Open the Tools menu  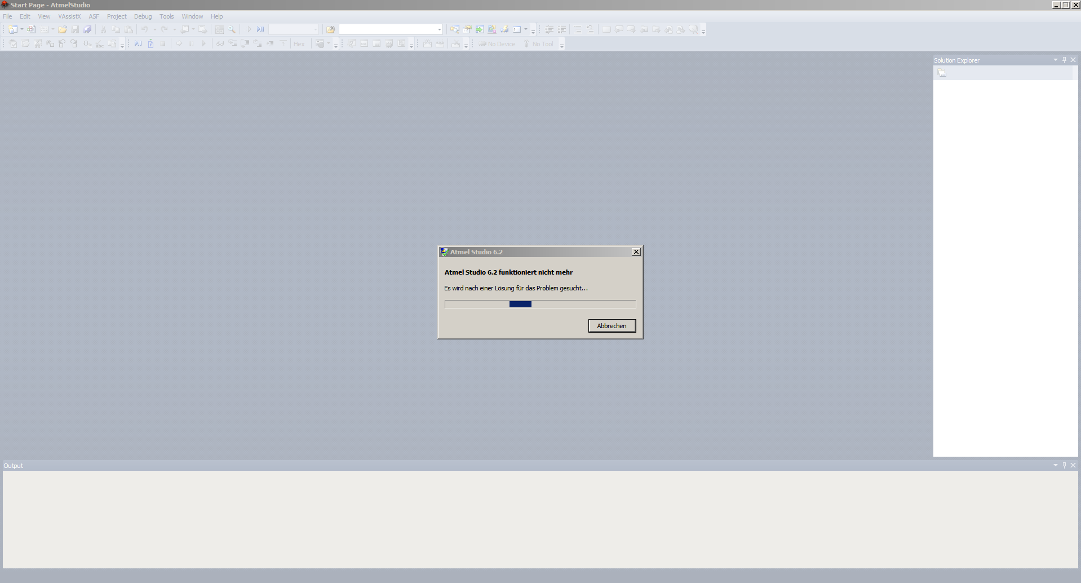167,16
